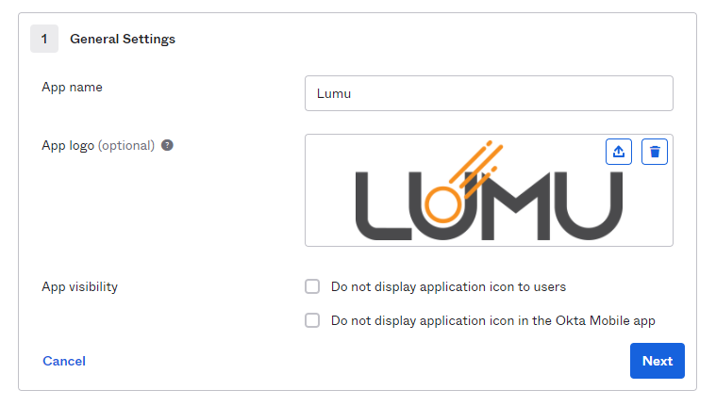Cancel the app setup
The image size is (716, 406).
(x=64, y=361)
